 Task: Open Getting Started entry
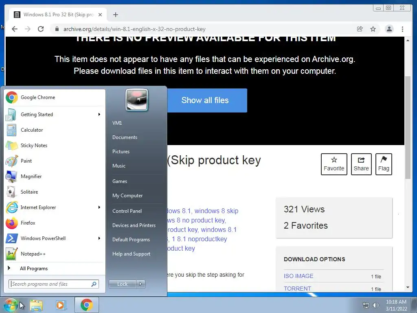click(x=55, y=115)
